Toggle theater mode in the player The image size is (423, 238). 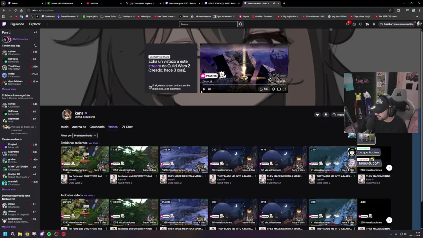click(x=279, y=89)
